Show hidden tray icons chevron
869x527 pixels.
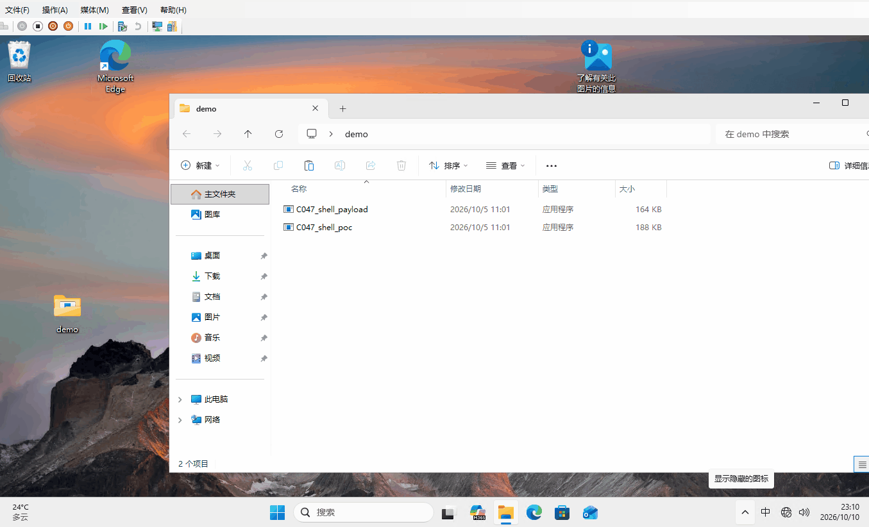[745, 512]
